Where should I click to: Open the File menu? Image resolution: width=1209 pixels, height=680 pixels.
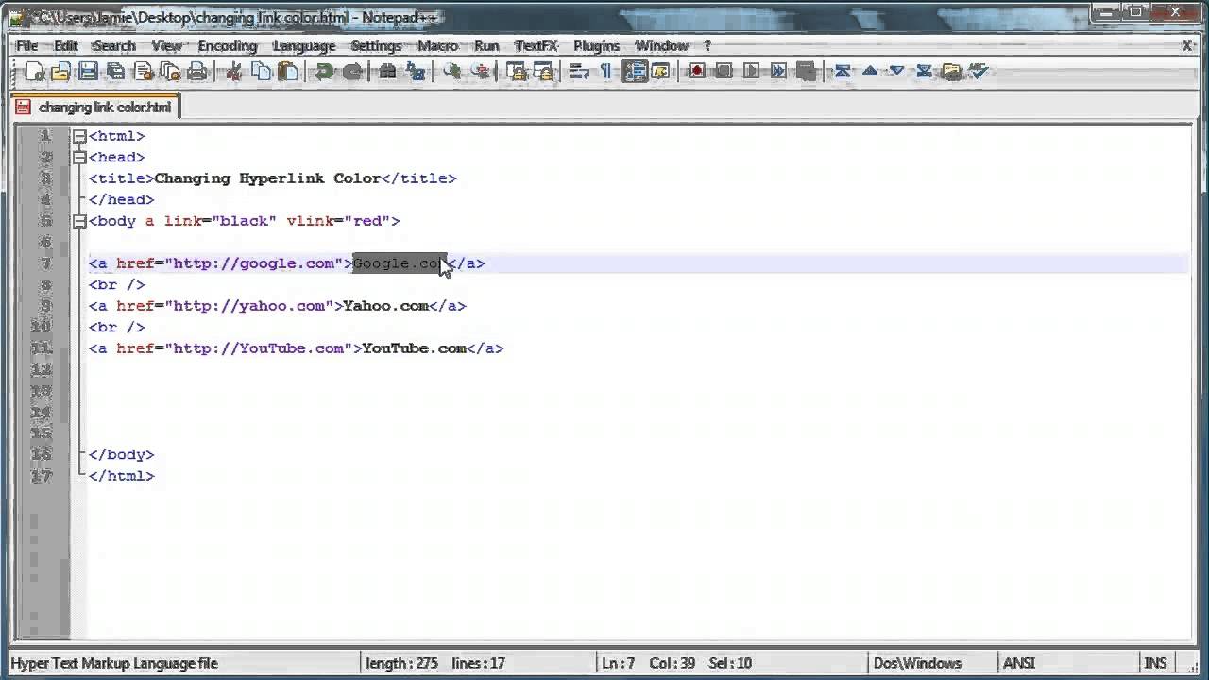[26, 45]
